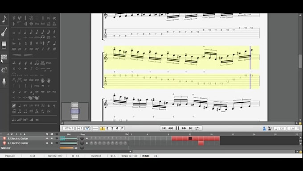
Task: Select the 1. Electric Guitar track name
Action: (18, 138)
